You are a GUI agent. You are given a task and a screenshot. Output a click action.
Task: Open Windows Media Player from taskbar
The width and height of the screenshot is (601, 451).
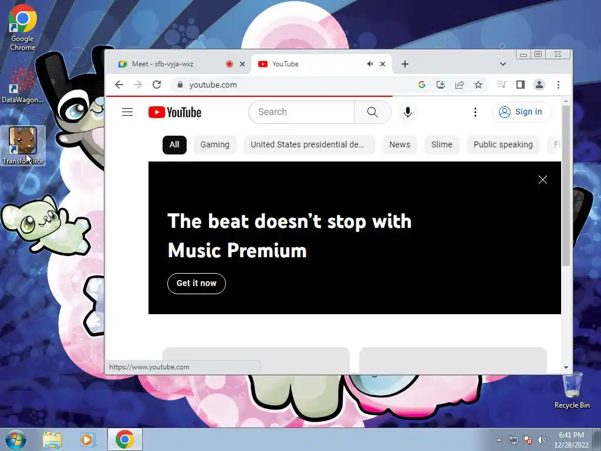coord(87,439)
